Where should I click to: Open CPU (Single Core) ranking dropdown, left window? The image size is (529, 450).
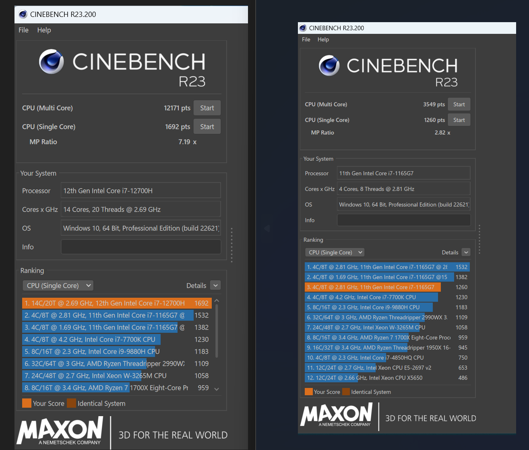tap(58, 286)
